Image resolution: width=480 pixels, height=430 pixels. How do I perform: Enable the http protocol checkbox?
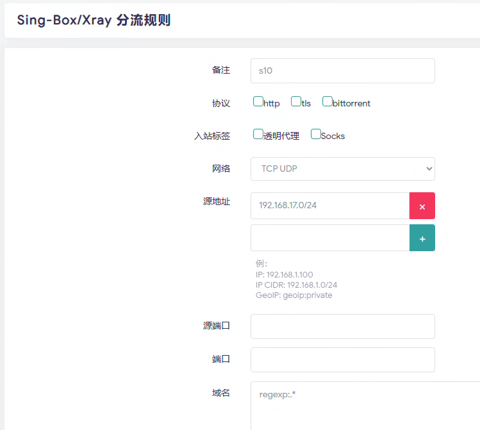258,101
